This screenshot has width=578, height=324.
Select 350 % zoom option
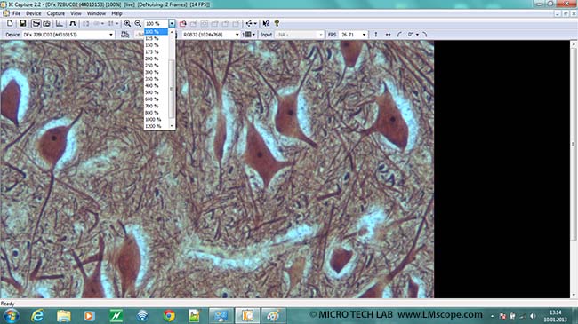pos(157,79)
